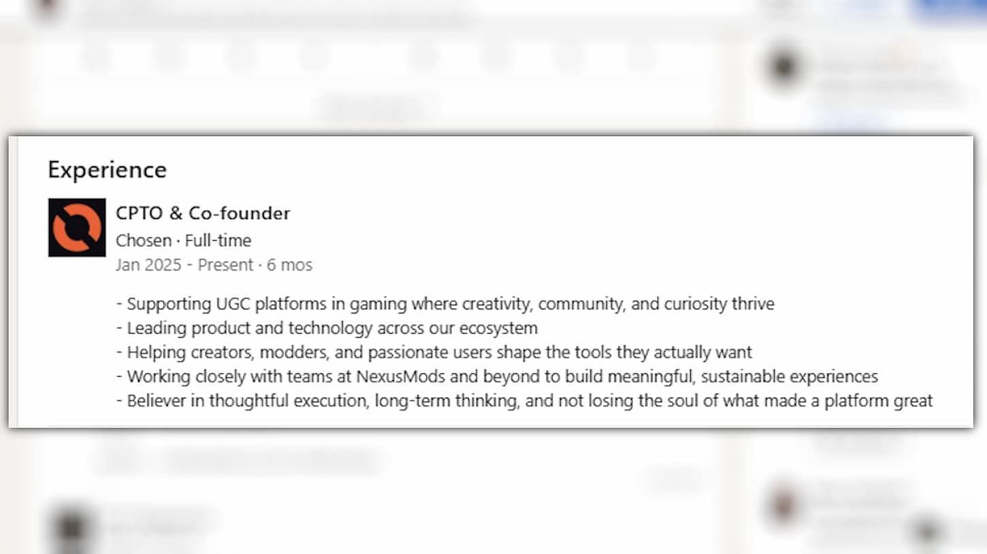Click the 6 mos duration text

pyautogui.click(x=289, y=264)
